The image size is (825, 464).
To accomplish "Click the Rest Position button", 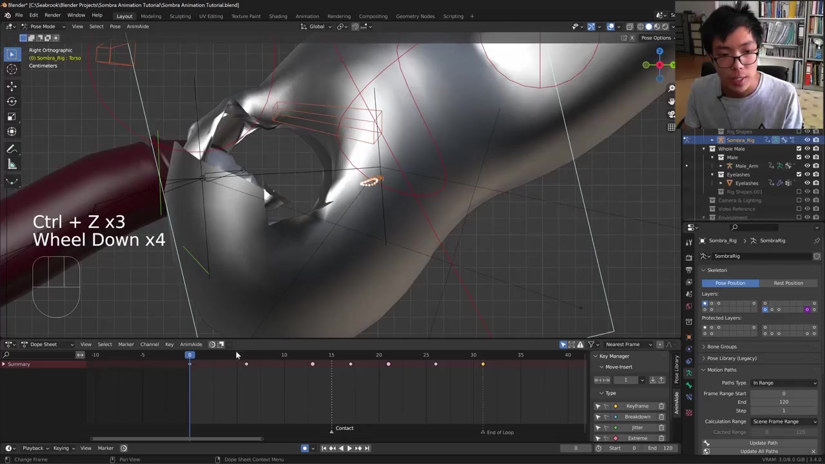I will [788, 283].
